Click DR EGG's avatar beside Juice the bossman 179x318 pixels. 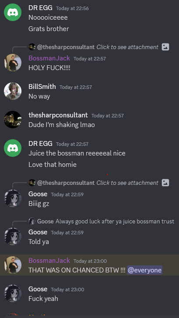13,148
